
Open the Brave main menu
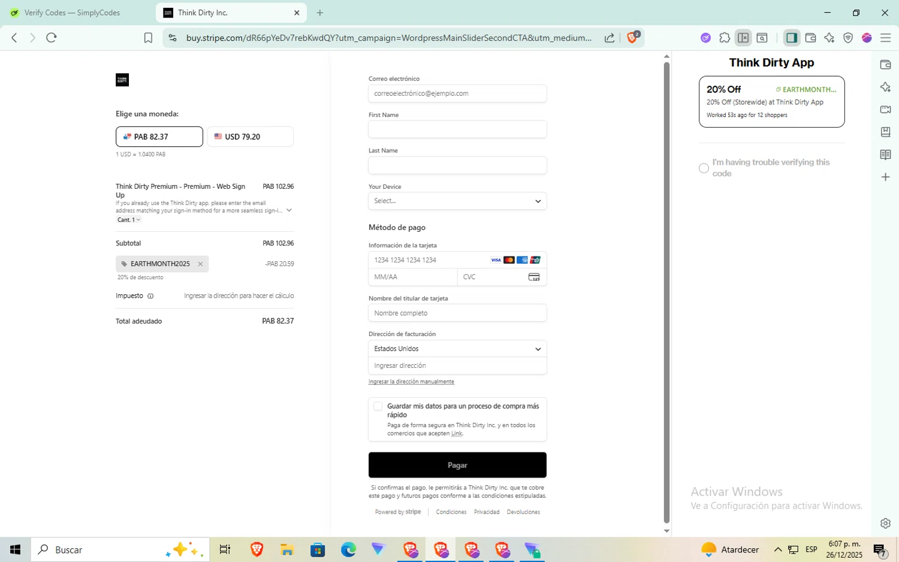[886, 38]
